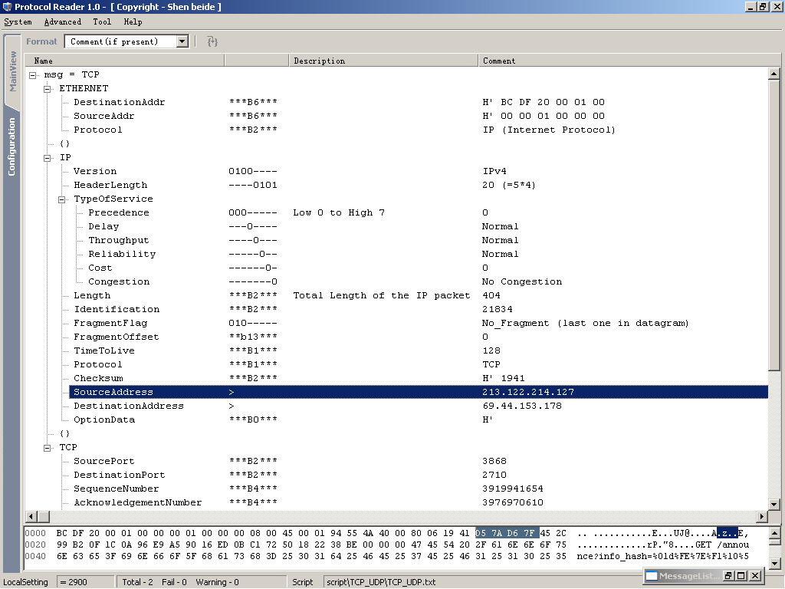
Task: Open the Help menu
Action: 133,21
